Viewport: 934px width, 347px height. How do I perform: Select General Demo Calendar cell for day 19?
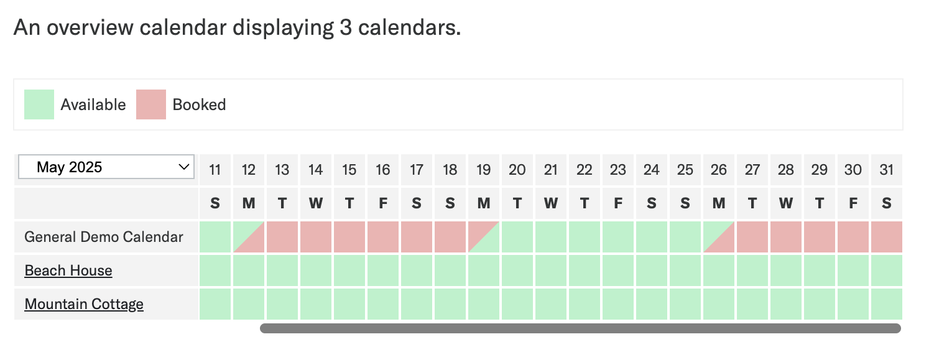[484, 237]
